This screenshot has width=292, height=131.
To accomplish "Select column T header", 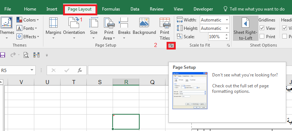I will pos(74,82).
